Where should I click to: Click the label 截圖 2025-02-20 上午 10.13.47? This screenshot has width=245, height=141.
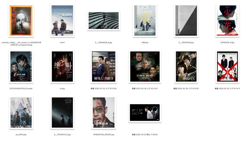145,88
